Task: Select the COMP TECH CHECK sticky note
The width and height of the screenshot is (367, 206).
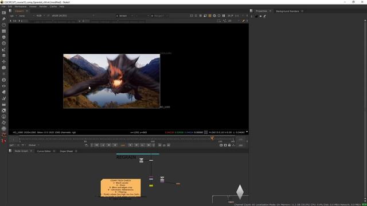Action: [x=121, y=188]
